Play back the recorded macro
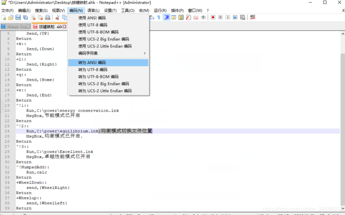The width and height of the screenshot is (345, 215). click(228, 17)
